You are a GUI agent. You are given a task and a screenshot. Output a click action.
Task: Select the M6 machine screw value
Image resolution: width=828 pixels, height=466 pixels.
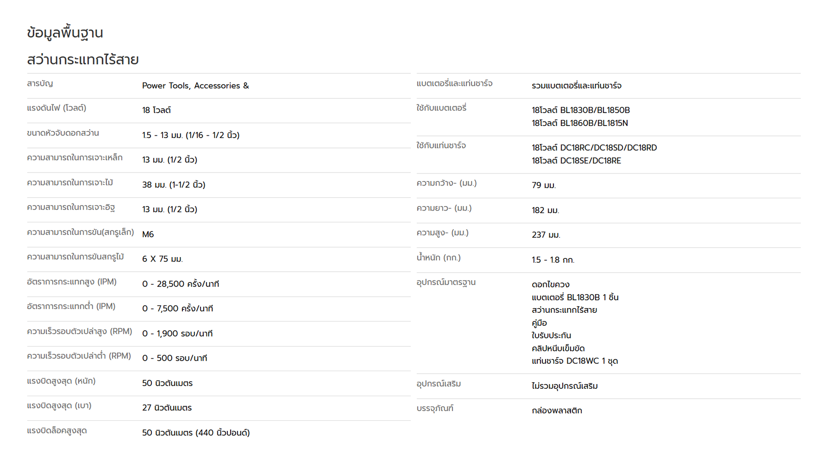(148, 234)
